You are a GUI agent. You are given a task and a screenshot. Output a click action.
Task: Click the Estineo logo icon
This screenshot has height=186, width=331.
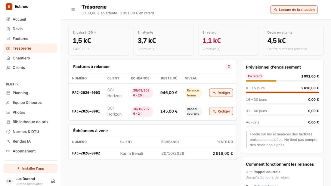[x=9, y=7]
